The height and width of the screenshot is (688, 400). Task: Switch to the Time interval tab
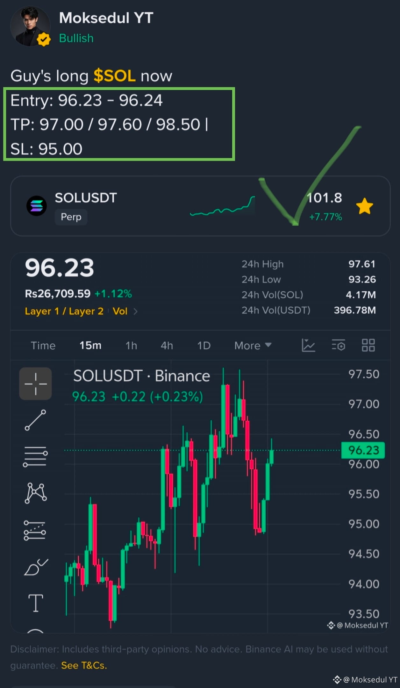(x=43, y=346)
